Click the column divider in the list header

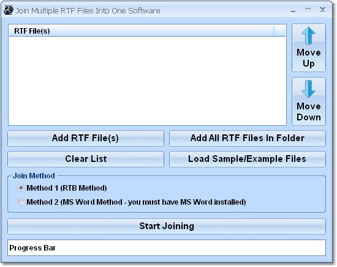point(275,31)
